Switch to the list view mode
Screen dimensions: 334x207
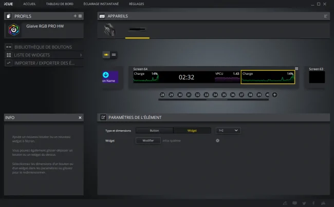[114, 55]
